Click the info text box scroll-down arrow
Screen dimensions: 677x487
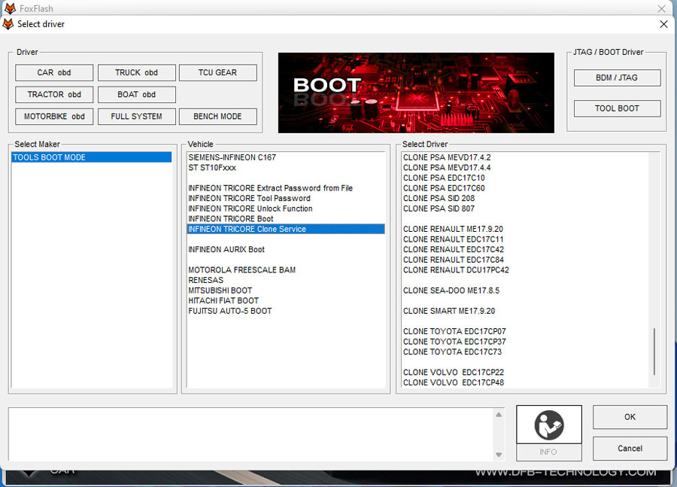click(x=498, y=455)
